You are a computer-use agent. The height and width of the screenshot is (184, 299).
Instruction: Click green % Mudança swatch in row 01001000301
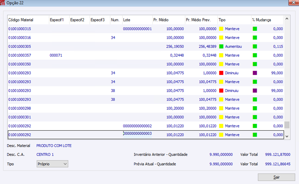point(255,117)
